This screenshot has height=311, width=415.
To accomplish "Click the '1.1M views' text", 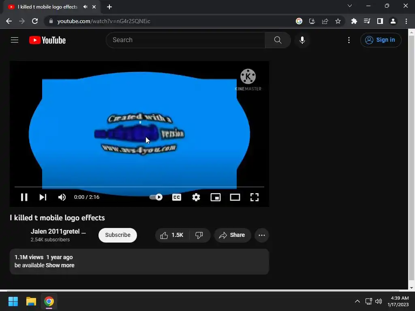I will click(29, 257).
